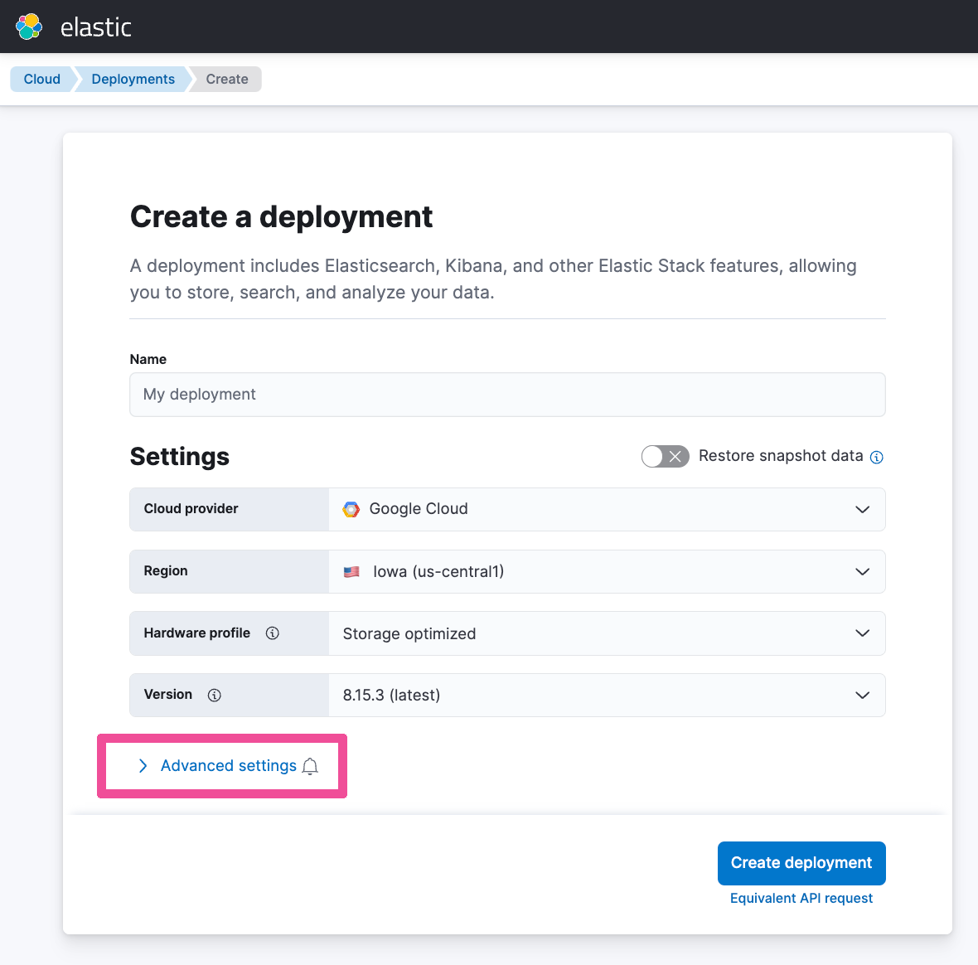Screen dimensions: 978x965
Task: Click the Google Cloud provider logo
Action: click(x=351, y=509)
